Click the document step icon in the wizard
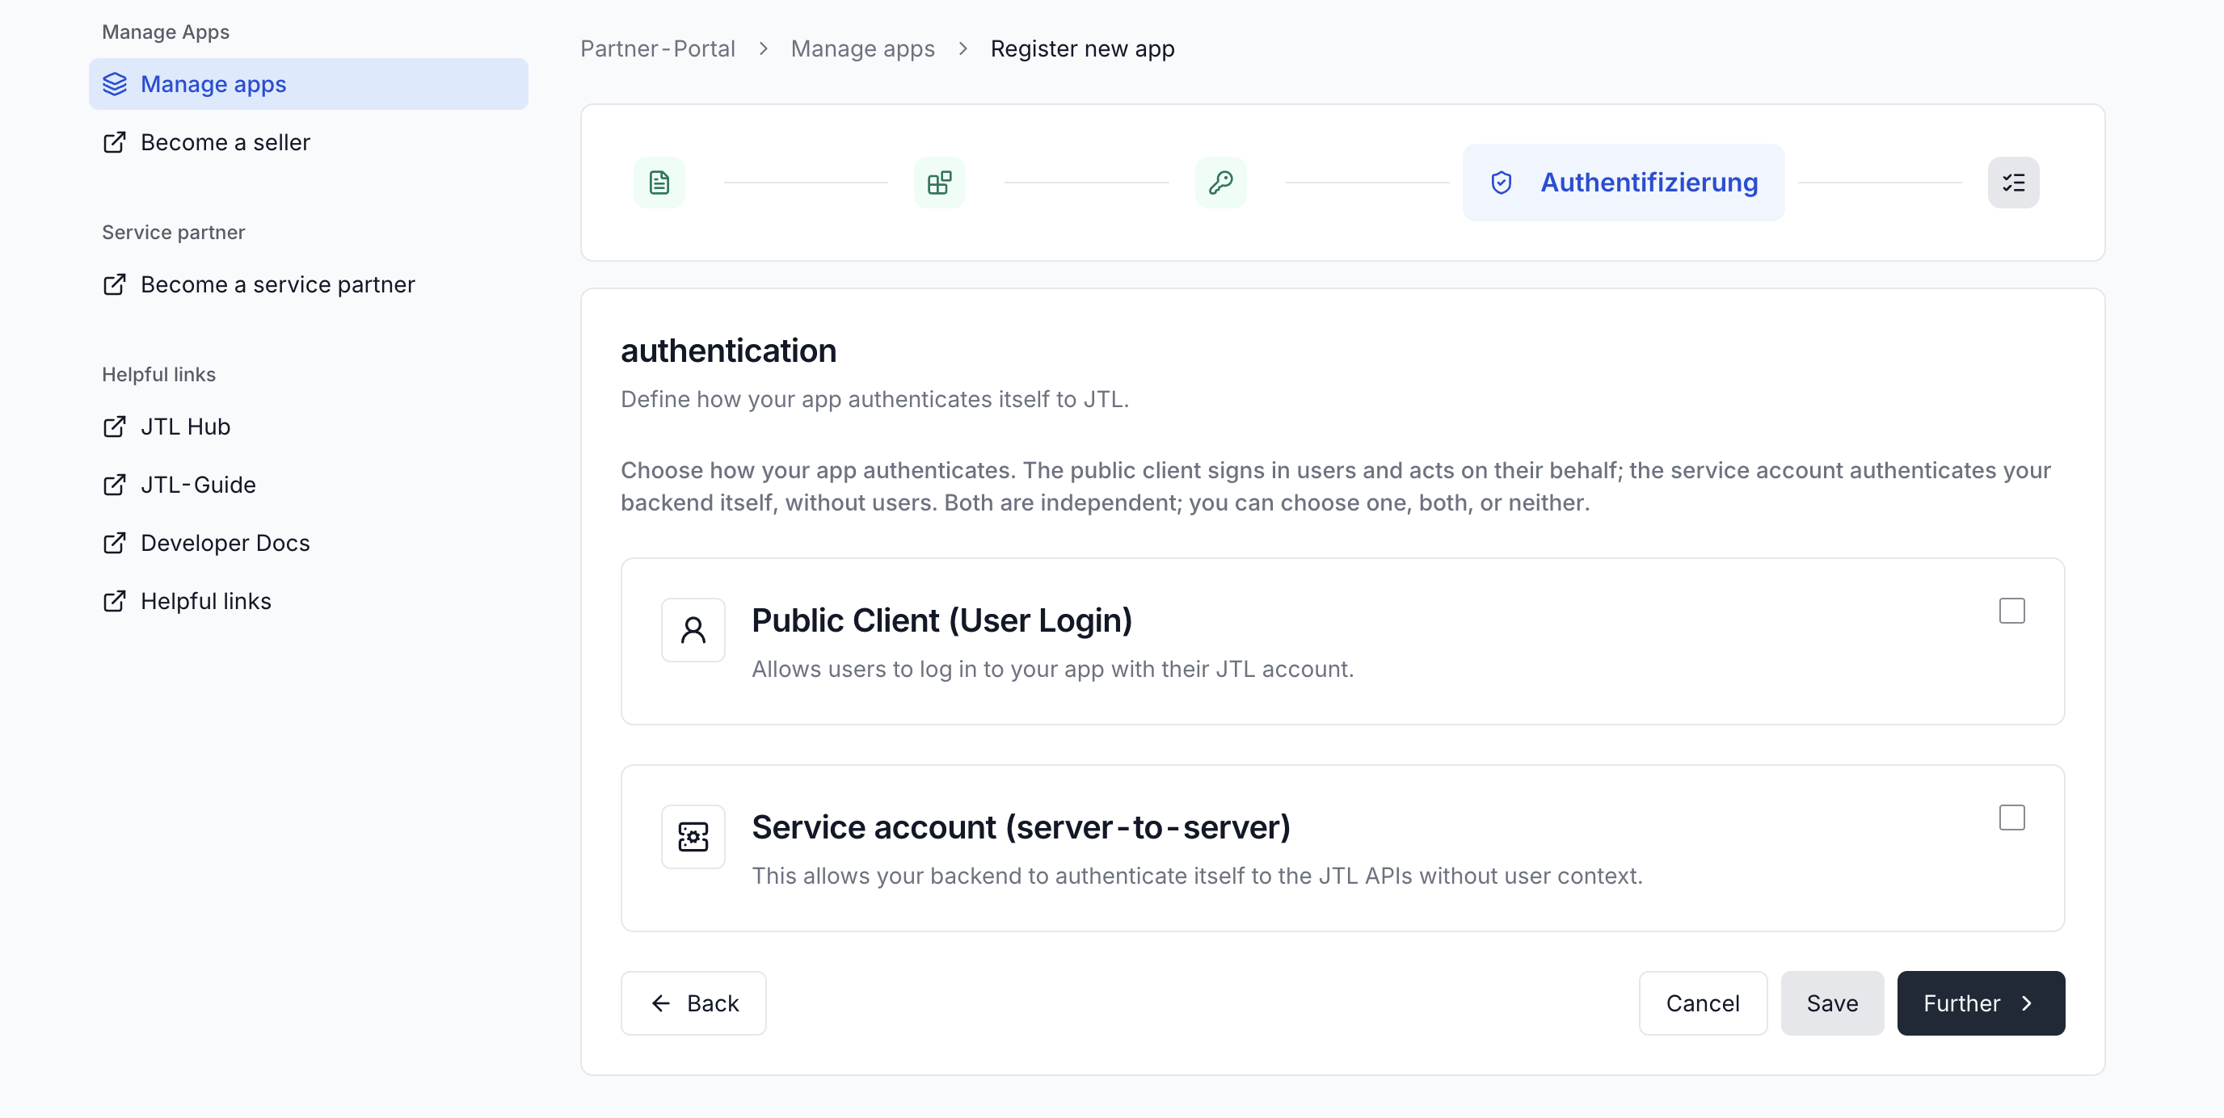The height and width of the screenshot is (1118, 2224). pyautogui.click(x=659, y=183)
